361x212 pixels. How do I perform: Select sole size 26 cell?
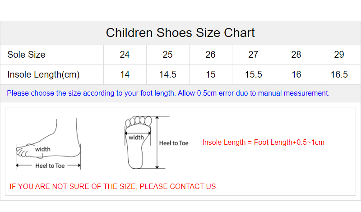point(210,55)
